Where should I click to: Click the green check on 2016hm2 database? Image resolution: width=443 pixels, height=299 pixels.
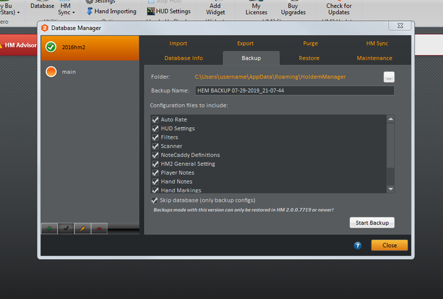click(51, 47)
